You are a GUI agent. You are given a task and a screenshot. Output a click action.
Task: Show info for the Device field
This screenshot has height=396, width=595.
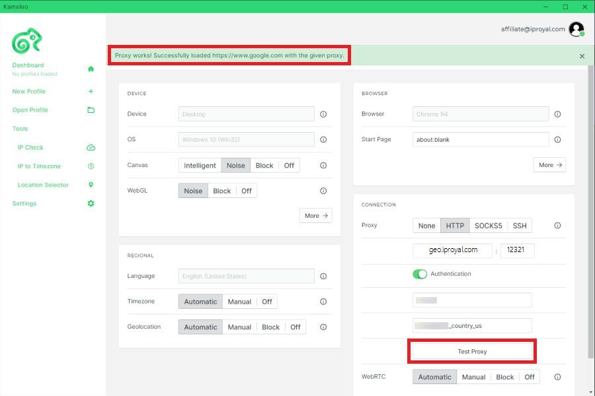[x=323, y=114]
